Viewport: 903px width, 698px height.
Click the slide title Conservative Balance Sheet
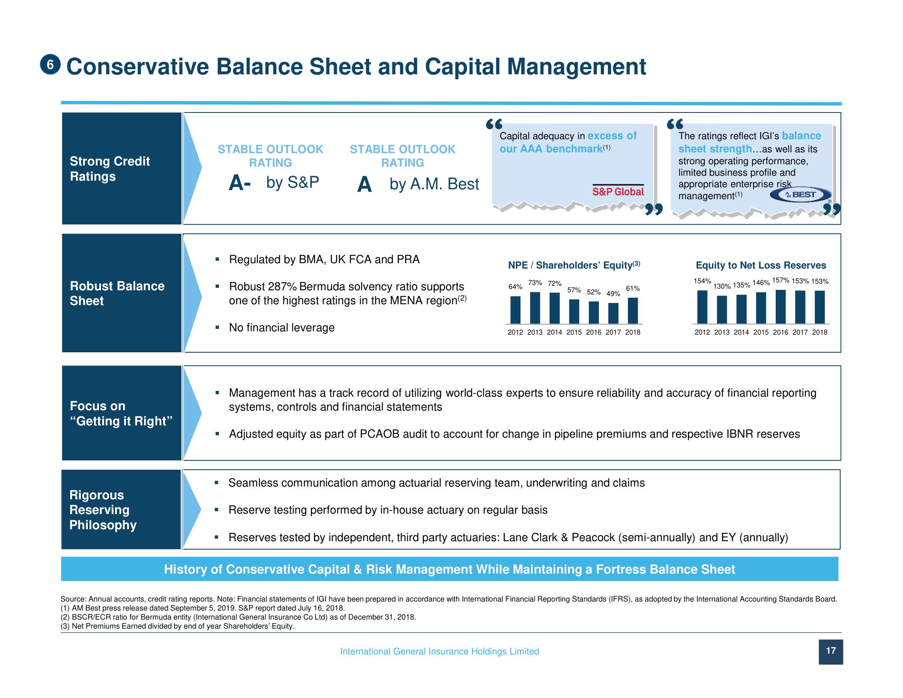pos(356,67)
